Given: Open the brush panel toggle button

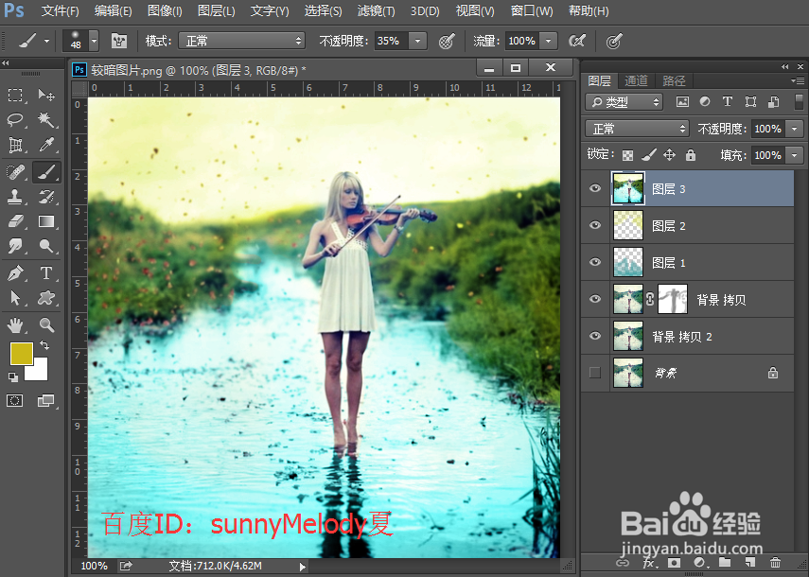Looking at the screenshot, I should [119, 41].
